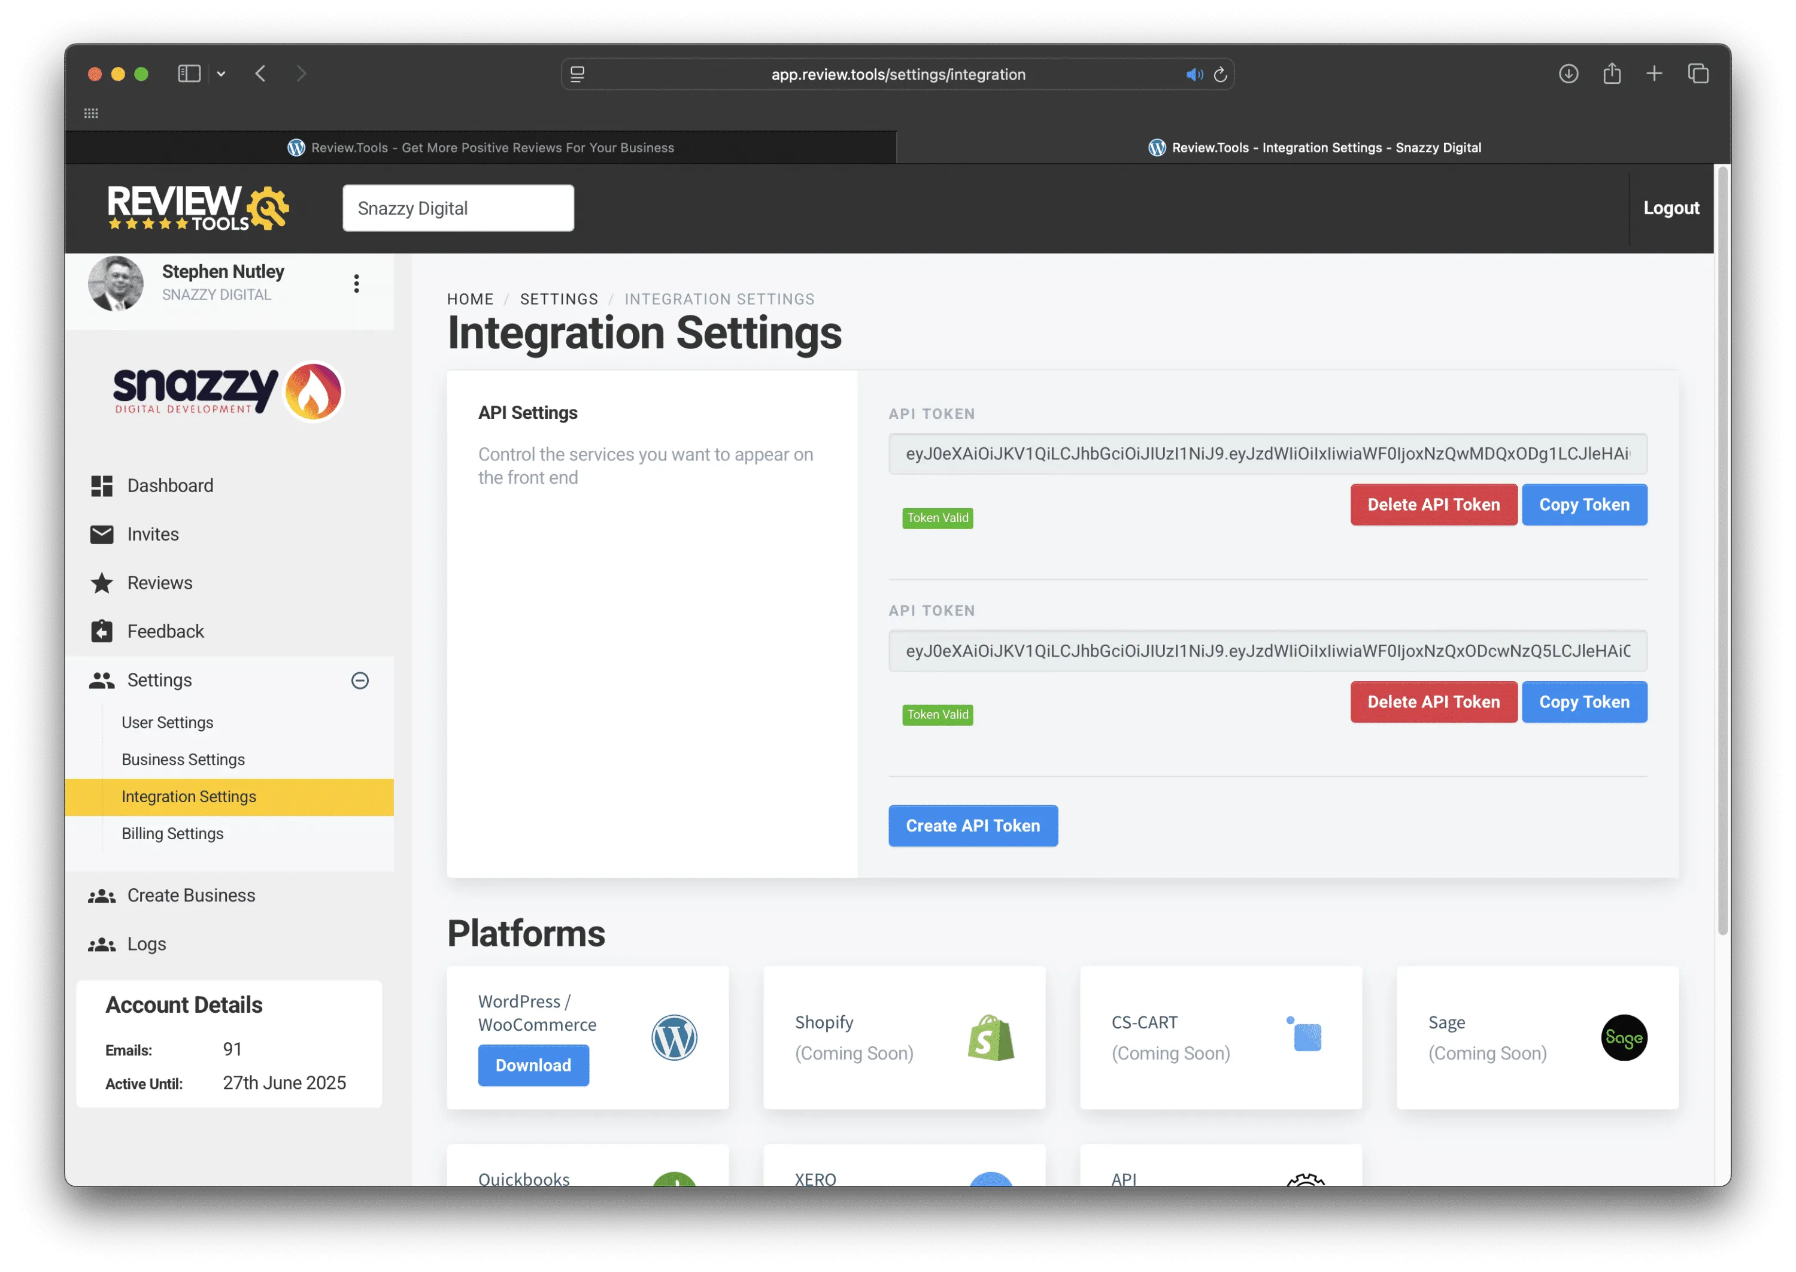The height and width of the screenshot is (1272, 1796).
Task: Open the three-dot menu beside Stephen Nutley
Action: [356, 284]
